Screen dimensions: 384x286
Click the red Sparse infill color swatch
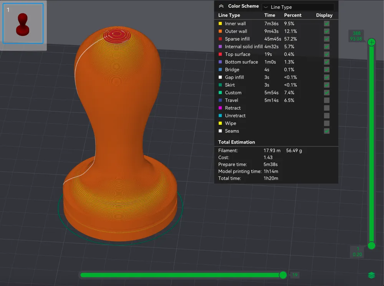220,39
